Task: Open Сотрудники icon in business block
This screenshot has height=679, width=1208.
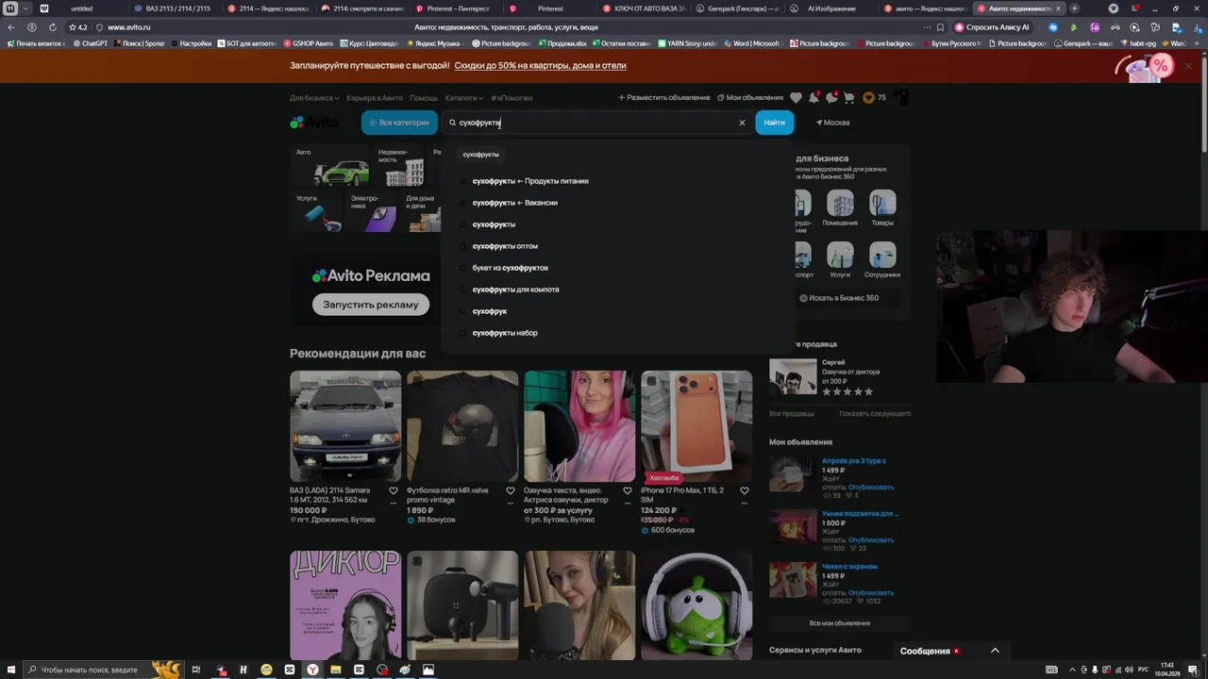Action: 882,260
